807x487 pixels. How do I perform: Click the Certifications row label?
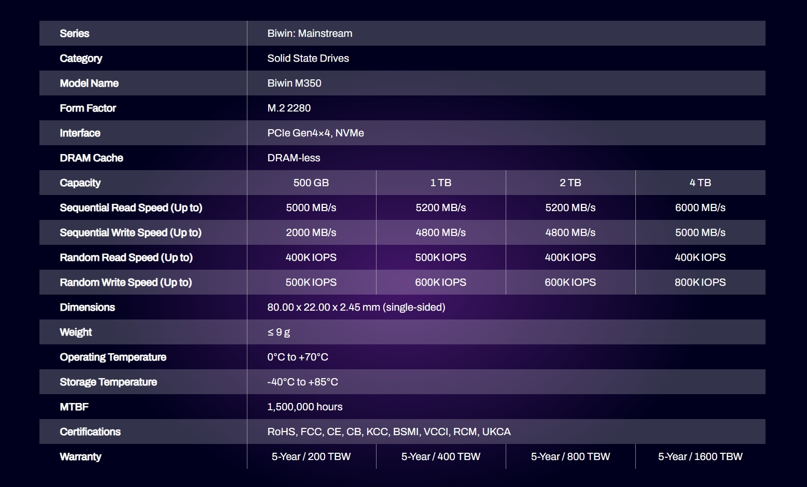coord(90,432)
